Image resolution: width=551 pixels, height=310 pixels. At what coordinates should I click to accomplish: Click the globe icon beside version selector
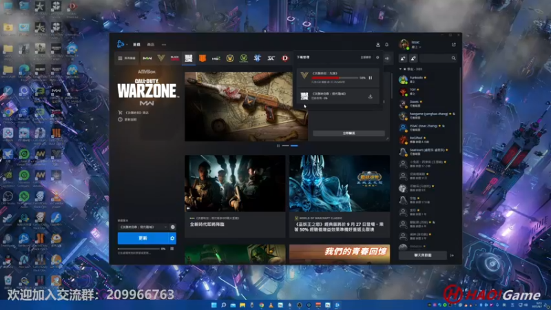[173, 227]
